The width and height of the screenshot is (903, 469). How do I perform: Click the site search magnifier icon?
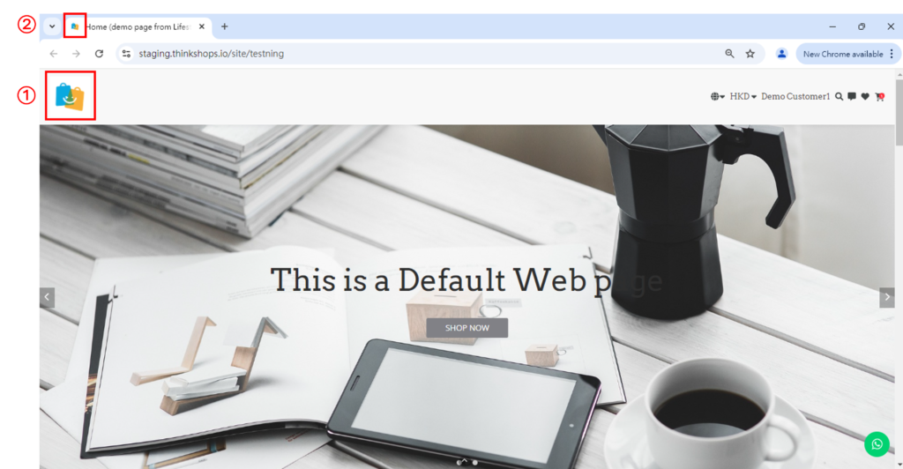point(840,97)
